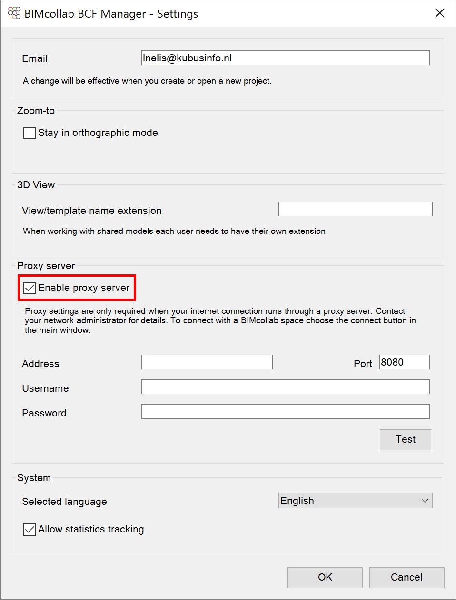Click into the Username text box

tap(286, 387)
